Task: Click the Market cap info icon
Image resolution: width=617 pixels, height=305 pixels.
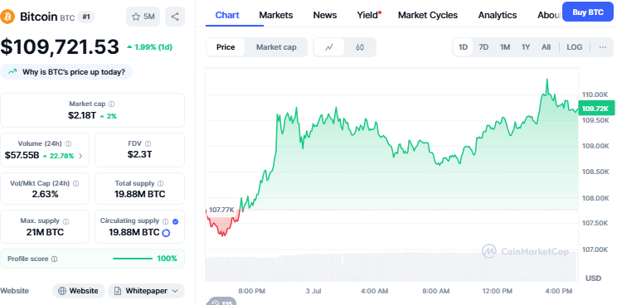Action: coord(112,104)
